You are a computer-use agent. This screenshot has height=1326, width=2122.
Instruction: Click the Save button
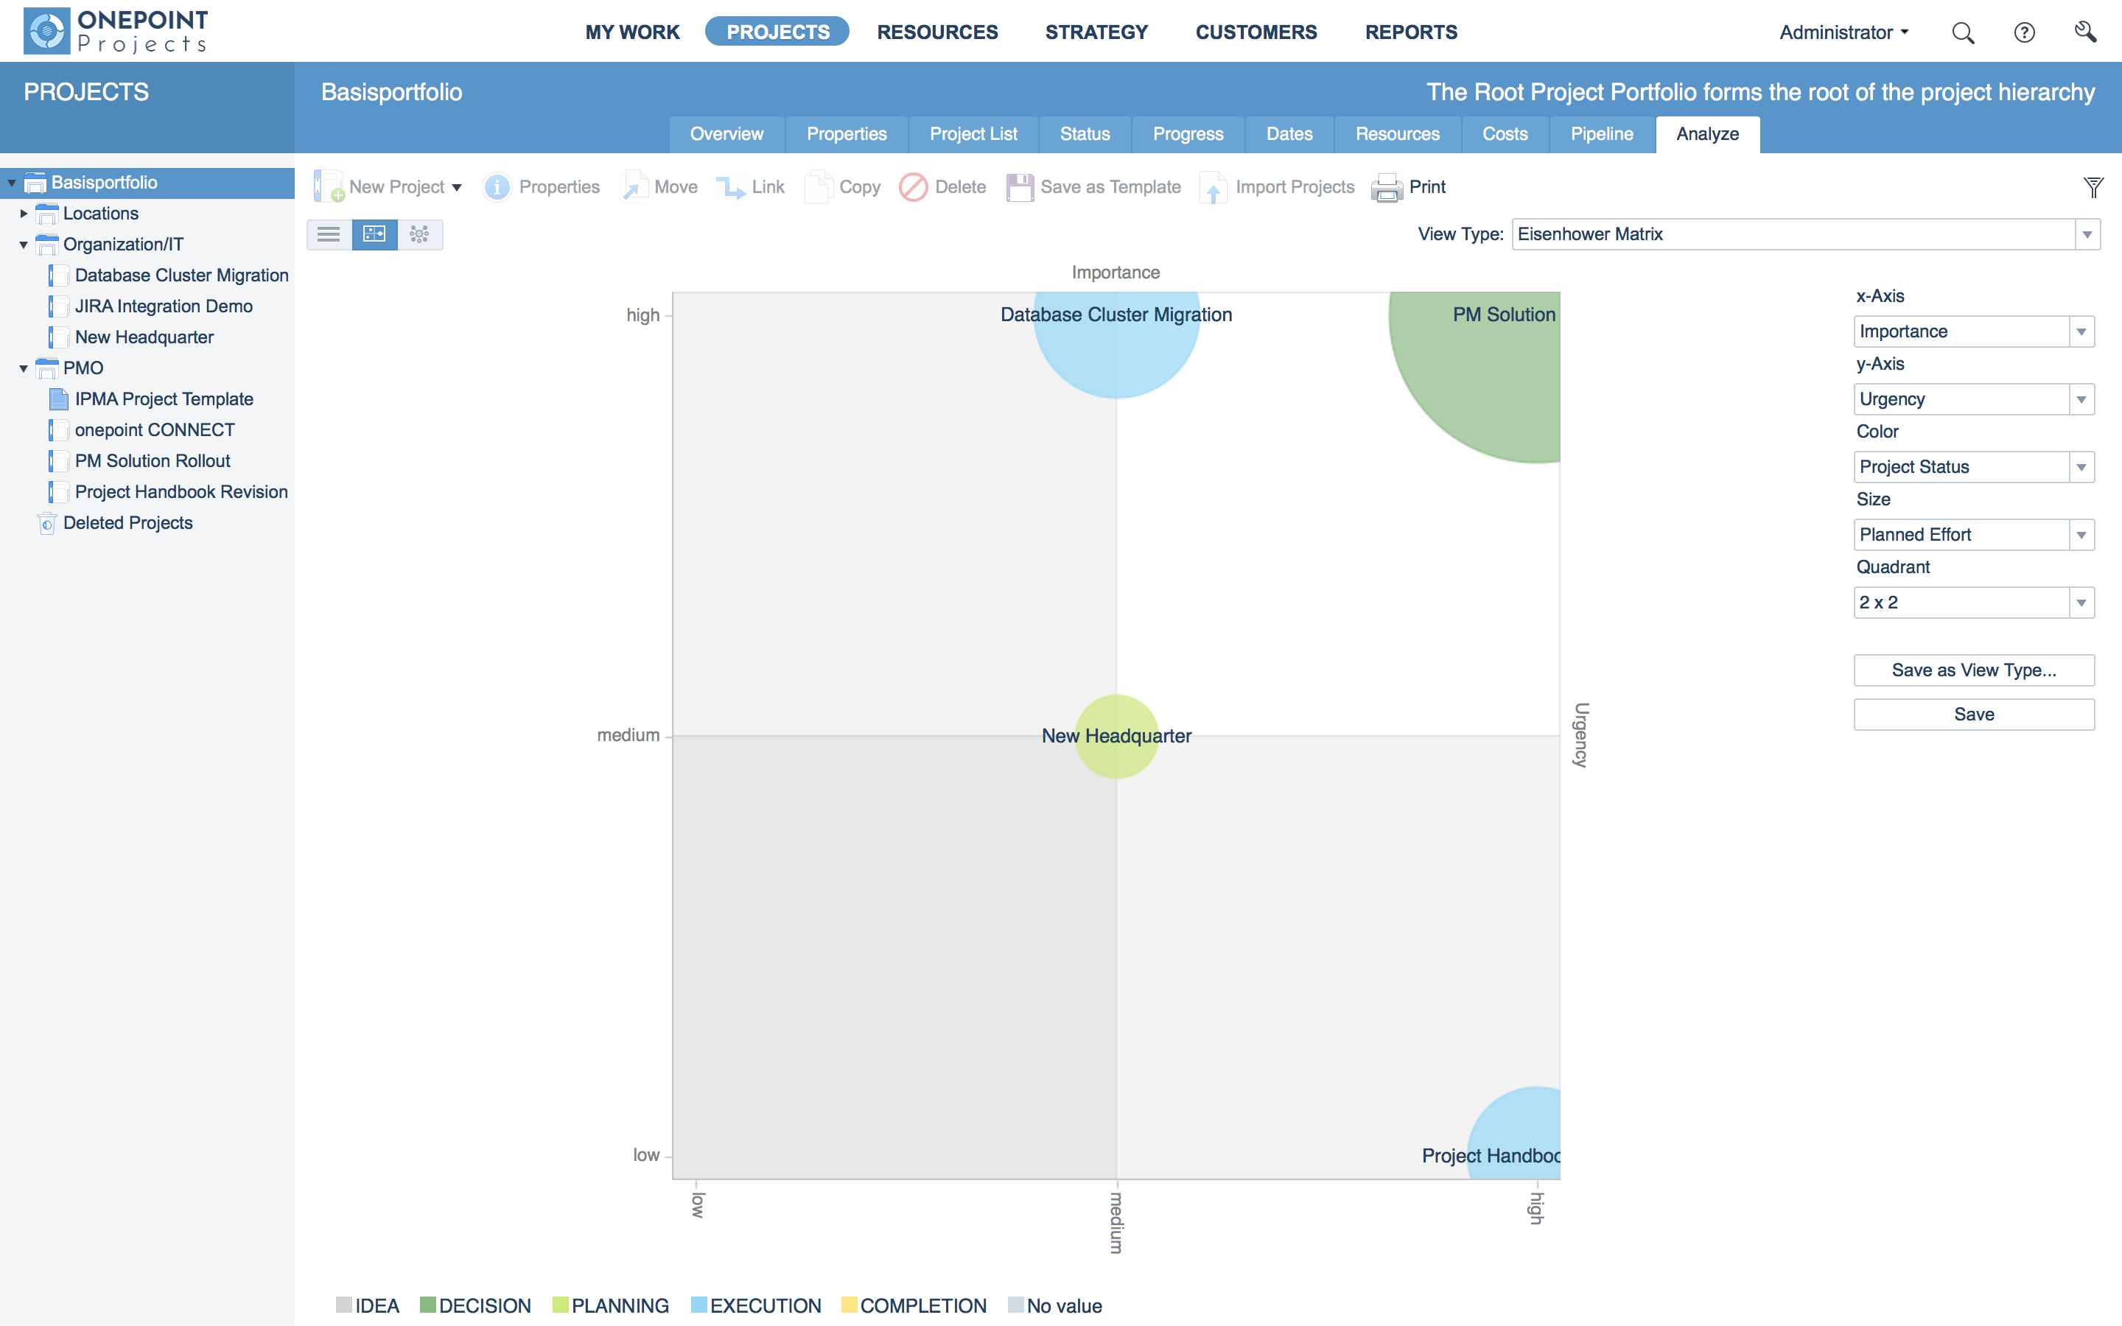(1973, 715)
